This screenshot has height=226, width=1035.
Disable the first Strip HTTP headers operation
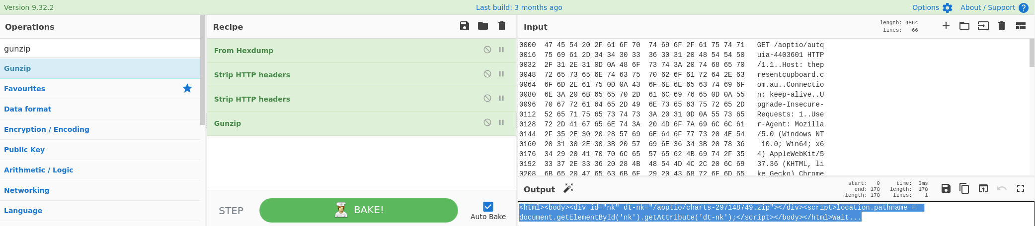click(487, 74)
